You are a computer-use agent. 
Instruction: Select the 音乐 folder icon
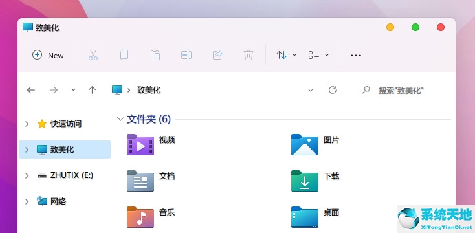[140, 217]
